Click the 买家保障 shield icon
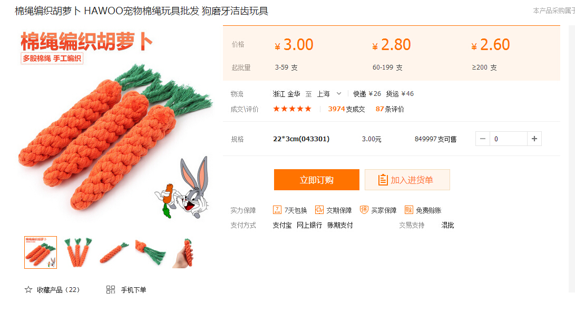Viewport: 575px width, 312px height. 364,210
